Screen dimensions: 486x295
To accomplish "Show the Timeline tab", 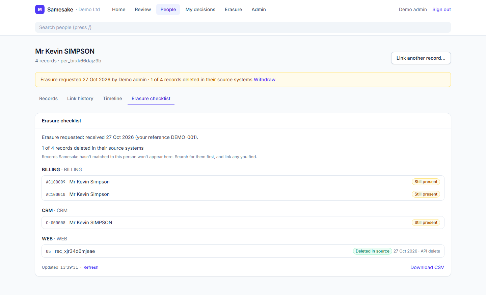I will [112, 98].
